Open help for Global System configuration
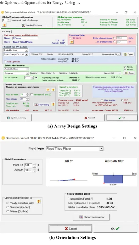 tap(4, 25)
